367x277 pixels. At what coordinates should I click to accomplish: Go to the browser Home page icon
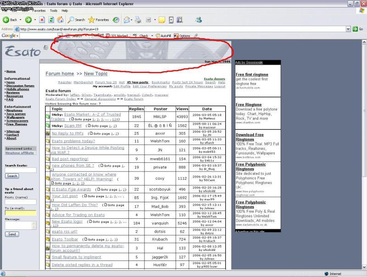pyautogui.click(x=60, y=20)
